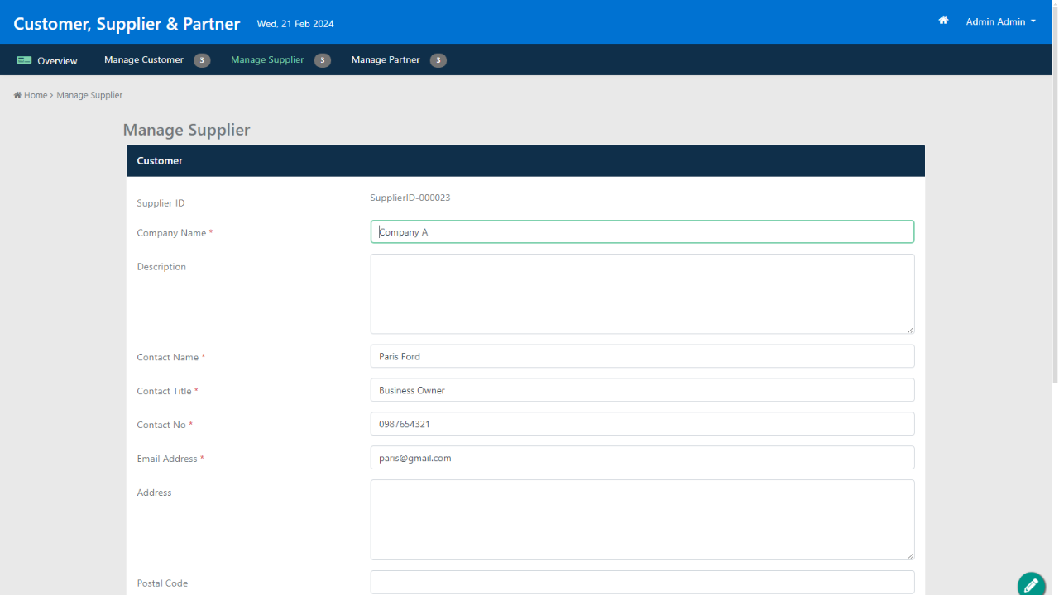Click the Manage Partner count badge
Viewport: 1059px width, 595px height.
point(438,60)
